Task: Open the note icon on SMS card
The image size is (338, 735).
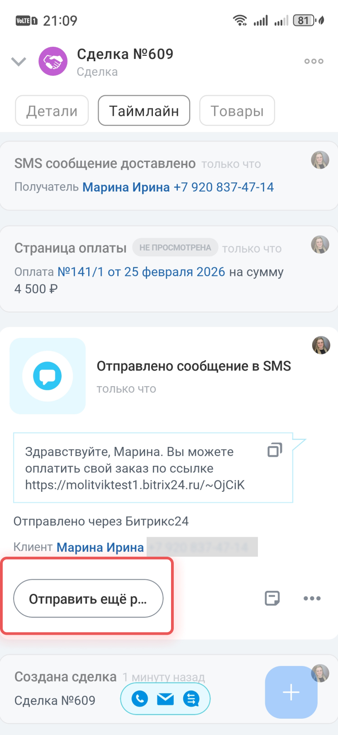Action: point(272,598)
